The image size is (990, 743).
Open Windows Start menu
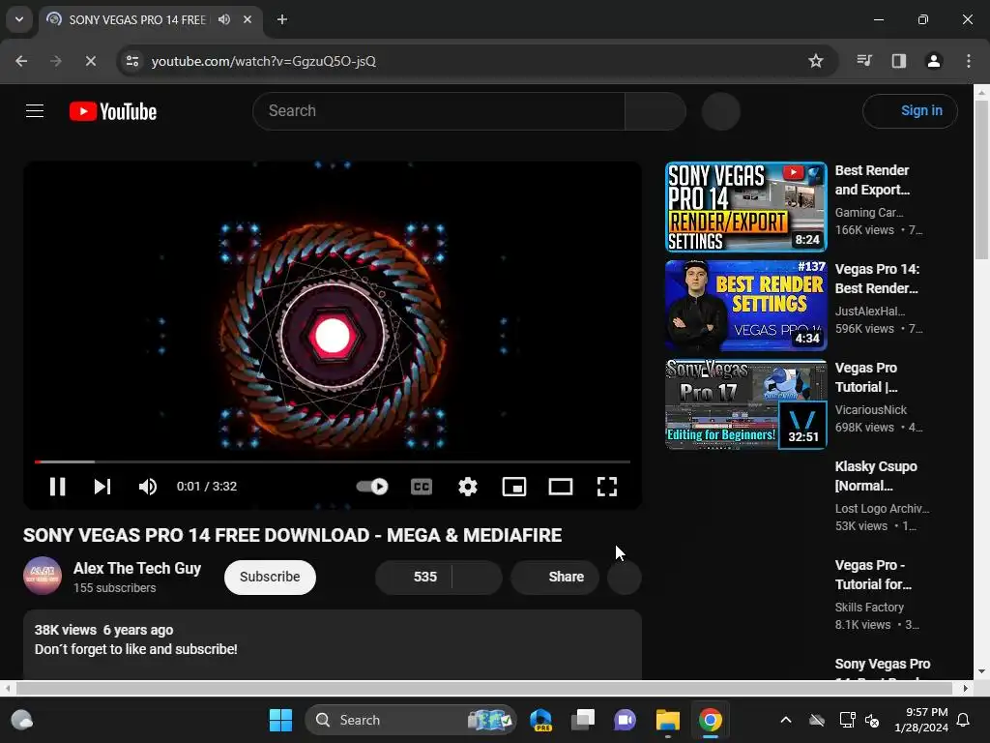[x=280, y=720]
